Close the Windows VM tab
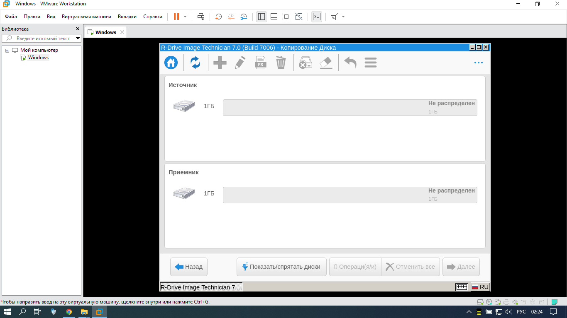This screenshot has width=567, height=318. click(122, 32)
